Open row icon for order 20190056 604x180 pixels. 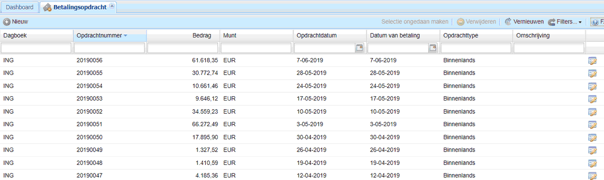pyautogui.click(x=592, y=60)
